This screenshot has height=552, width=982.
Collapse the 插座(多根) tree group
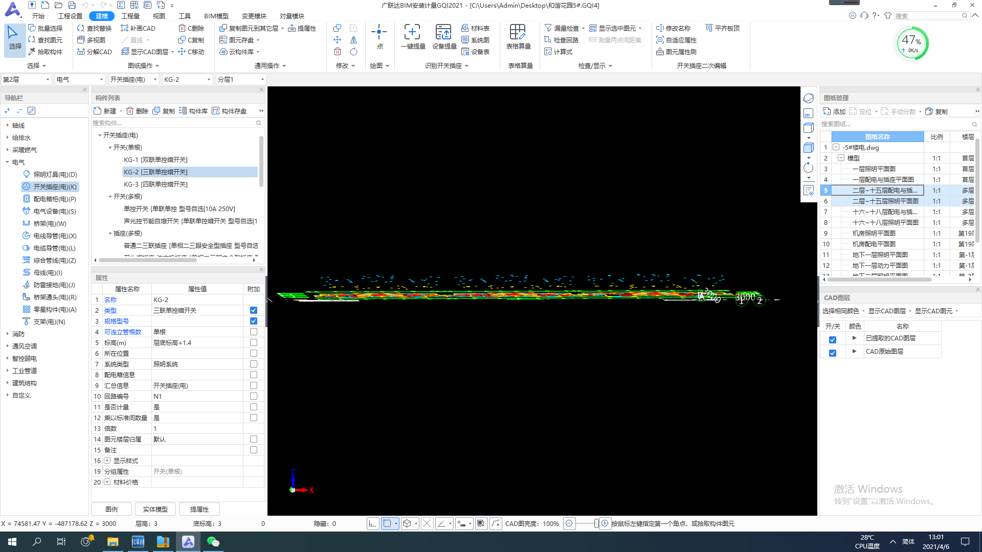[110, 234]
